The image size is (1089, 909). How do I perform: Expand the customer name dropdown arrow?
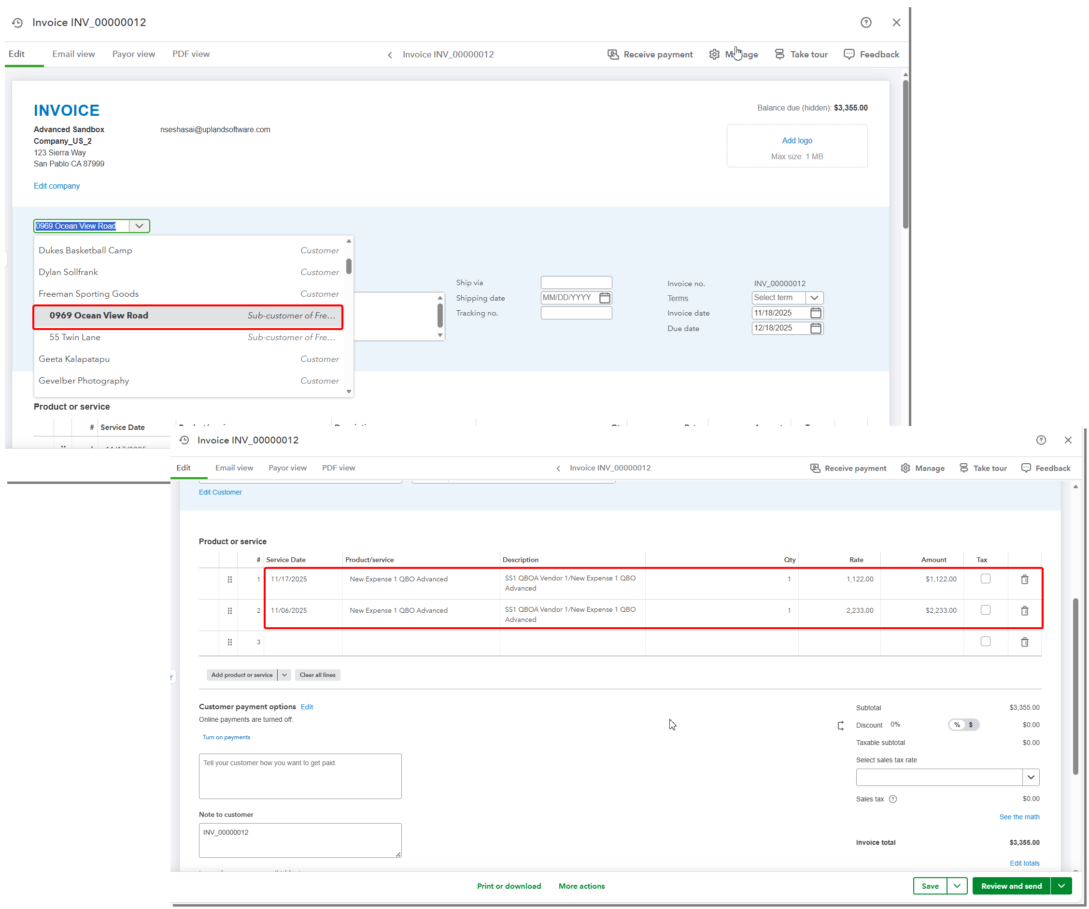[x=139, y=226]
